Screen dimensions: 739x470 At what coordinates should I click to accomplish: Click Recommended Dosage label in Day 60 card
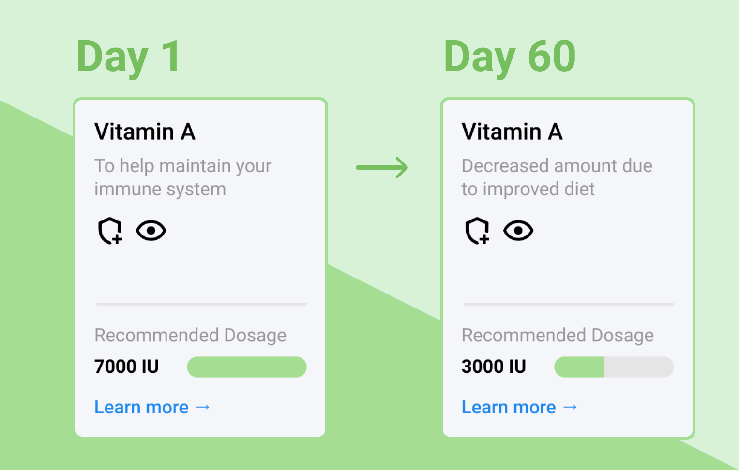(x=558, y=335)
